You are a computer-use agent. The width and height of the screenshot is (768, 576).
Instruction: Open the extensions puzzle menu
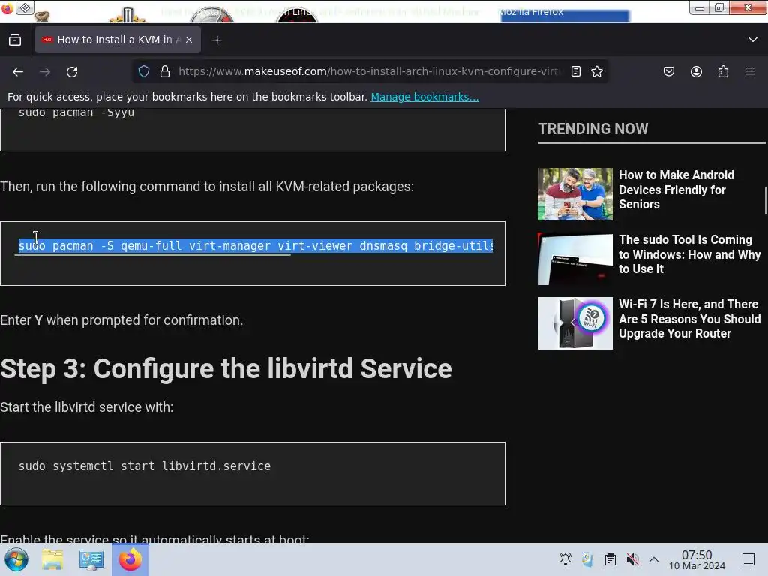point(723,71)
